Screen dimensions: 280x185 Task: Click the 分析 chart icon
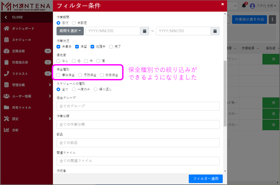(6, 130)
